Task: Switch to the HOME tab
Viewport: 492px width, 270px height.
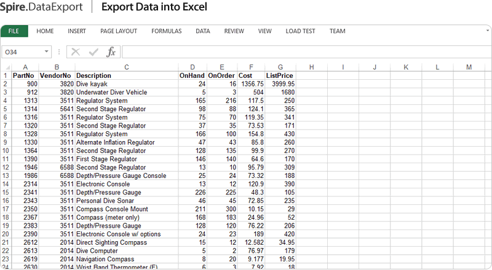Action: pos(45,31)
